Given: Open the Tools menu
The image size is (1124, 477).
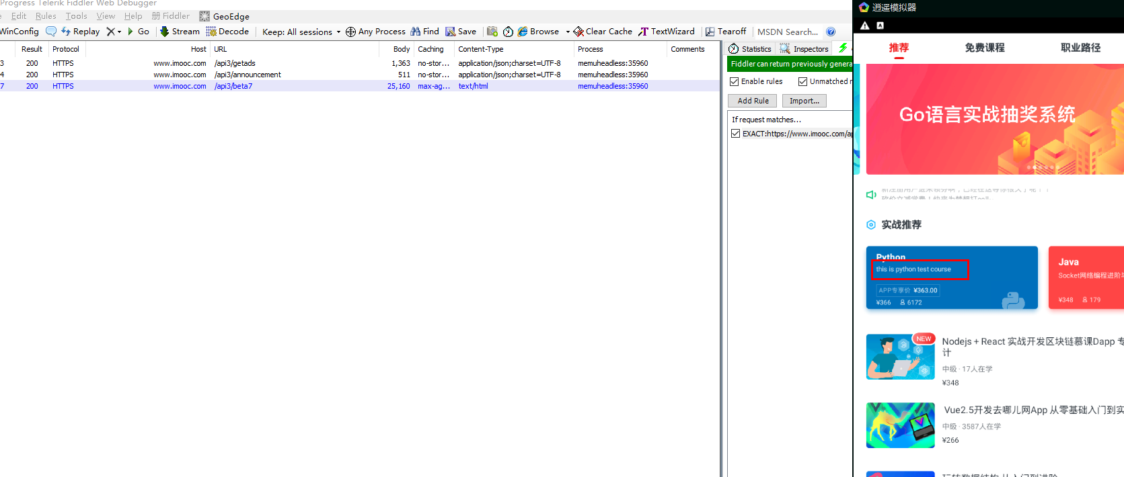Looking at the screenshot, I should (77, 16).
